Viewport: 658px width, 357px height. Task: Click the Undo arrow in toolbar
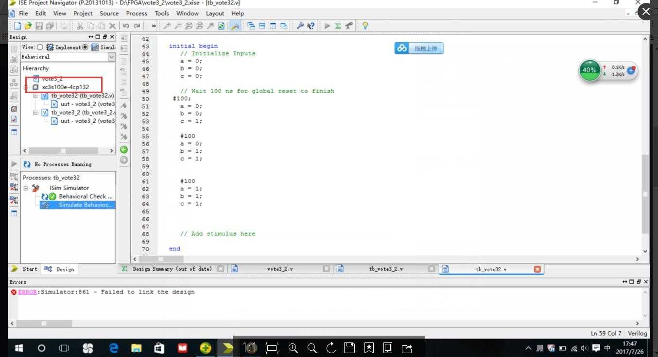(x=126, y=26)
